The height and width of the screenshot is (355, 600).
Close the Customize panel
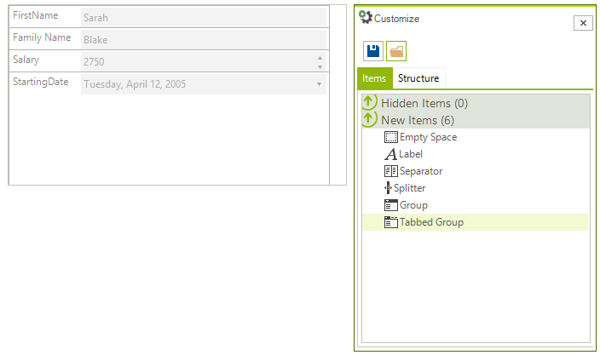[x=583, y=23]
